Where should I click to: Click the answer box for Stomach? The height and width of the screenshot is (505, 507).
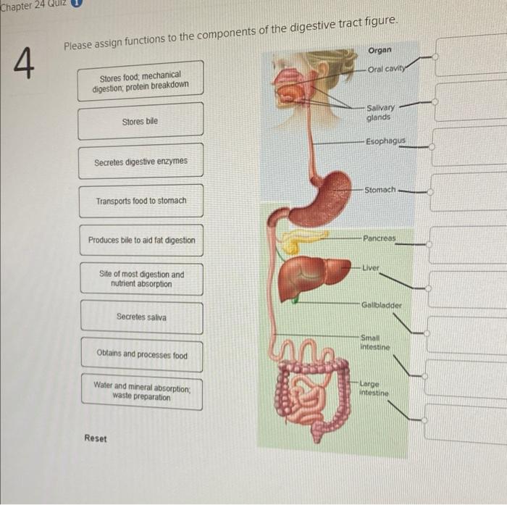pyautogui.click(x=469, y=191)
